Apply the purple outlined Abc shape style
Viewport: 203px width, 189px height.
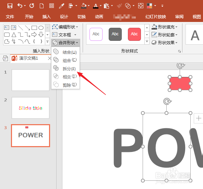[96, 34]
